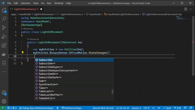Expand the HassModel folder breadcrumb
Image resolution: width=195 pixels, height=110 pixels.
pyautogui.click(x=25, y=14)
